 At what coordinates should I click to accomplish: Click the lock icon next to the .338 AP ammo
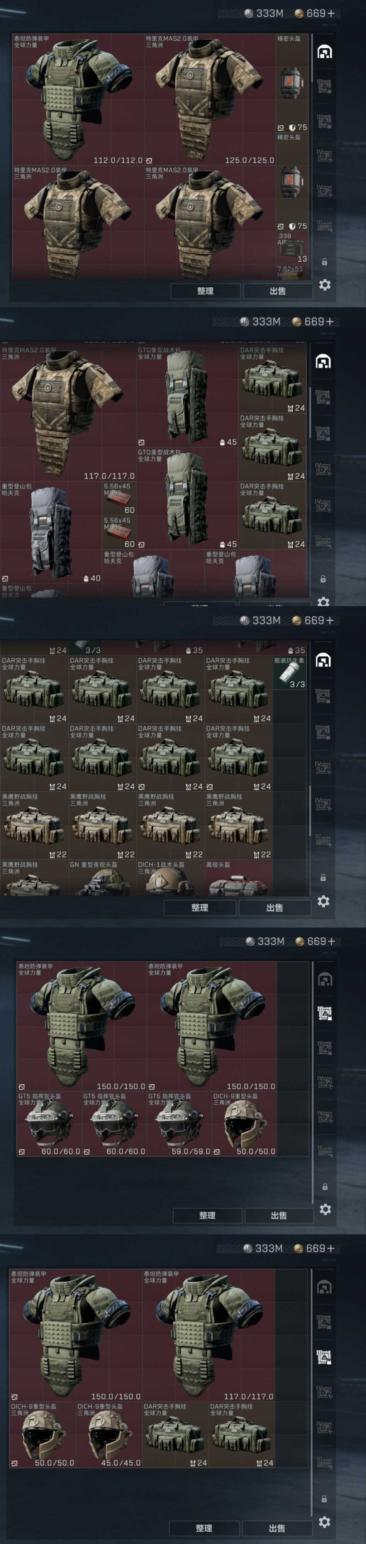(x=325, y=261)
